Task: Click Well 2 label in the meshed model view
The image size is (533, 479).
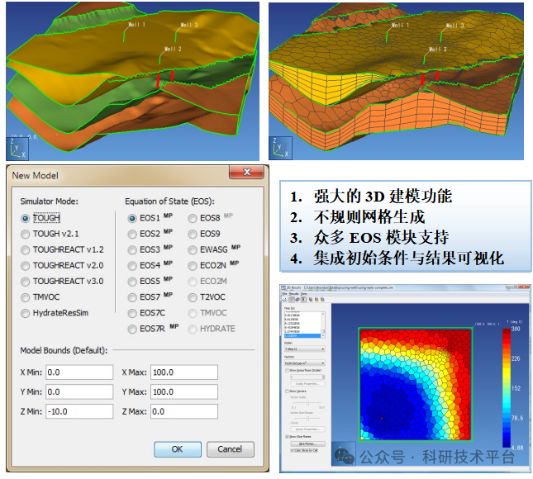Action: click(438, 50)
